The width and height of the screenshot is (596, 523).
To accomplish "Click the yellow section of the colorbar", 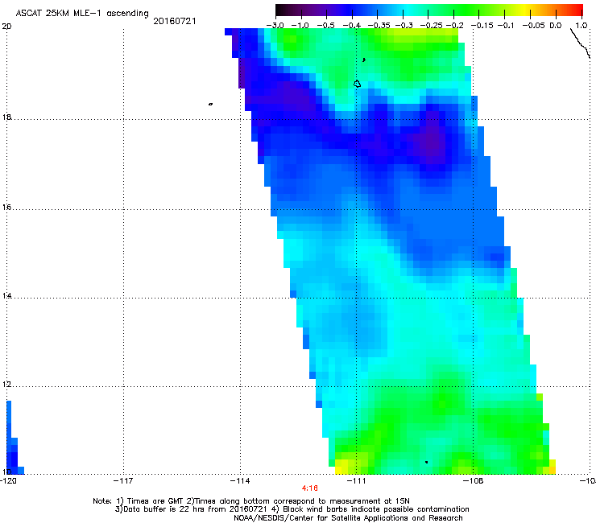I will [x=527, y=10].
